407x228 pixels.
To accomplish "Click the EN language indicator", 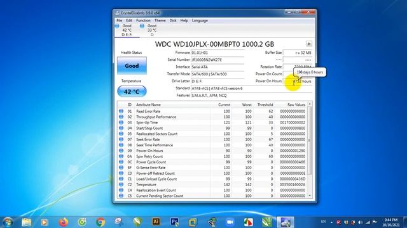I will [x=323, y=222].
